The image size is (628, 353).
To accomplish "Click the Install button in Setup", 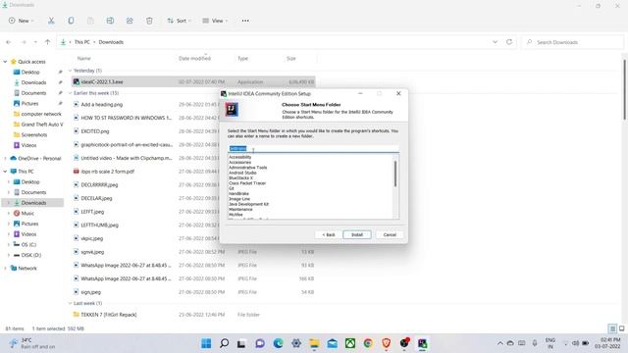I will click(x=357, y=235).
